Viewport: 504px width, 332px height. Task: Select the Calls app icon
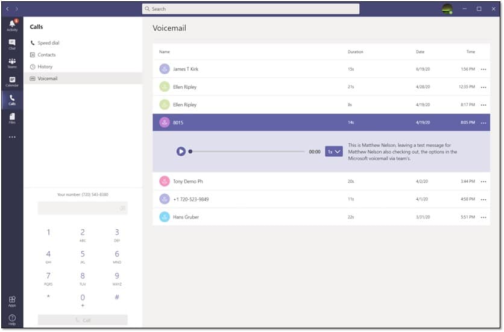pyautogui.click(x=12, y=100)
